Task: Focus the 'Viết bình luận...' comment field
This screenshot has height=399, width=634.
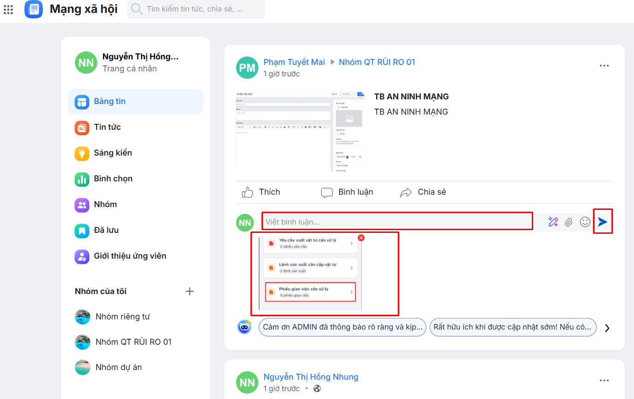Action: [x=397, y=221]
